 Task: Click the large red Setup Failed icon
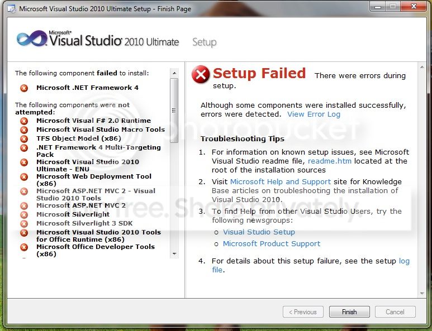pyautogui.click(x=201, y=74)
